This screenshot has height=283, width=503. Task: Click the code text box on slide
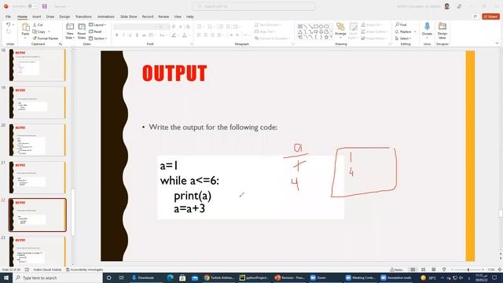point(251,187)
